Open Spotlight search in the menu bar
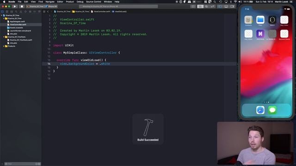Image resolution: width=296 pixels, height=166 pixels. pyautogui.click(x=215, y=2)
